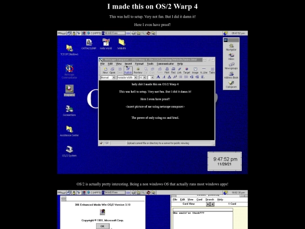
Task: Click the Assistance Center desktop icon
Action: (x=69, y=131)
